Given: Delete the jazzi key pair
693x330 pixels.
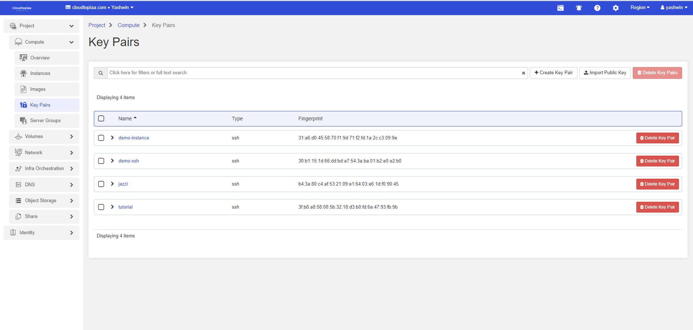Looking at the screenshot, I should [x=657, y=184].
